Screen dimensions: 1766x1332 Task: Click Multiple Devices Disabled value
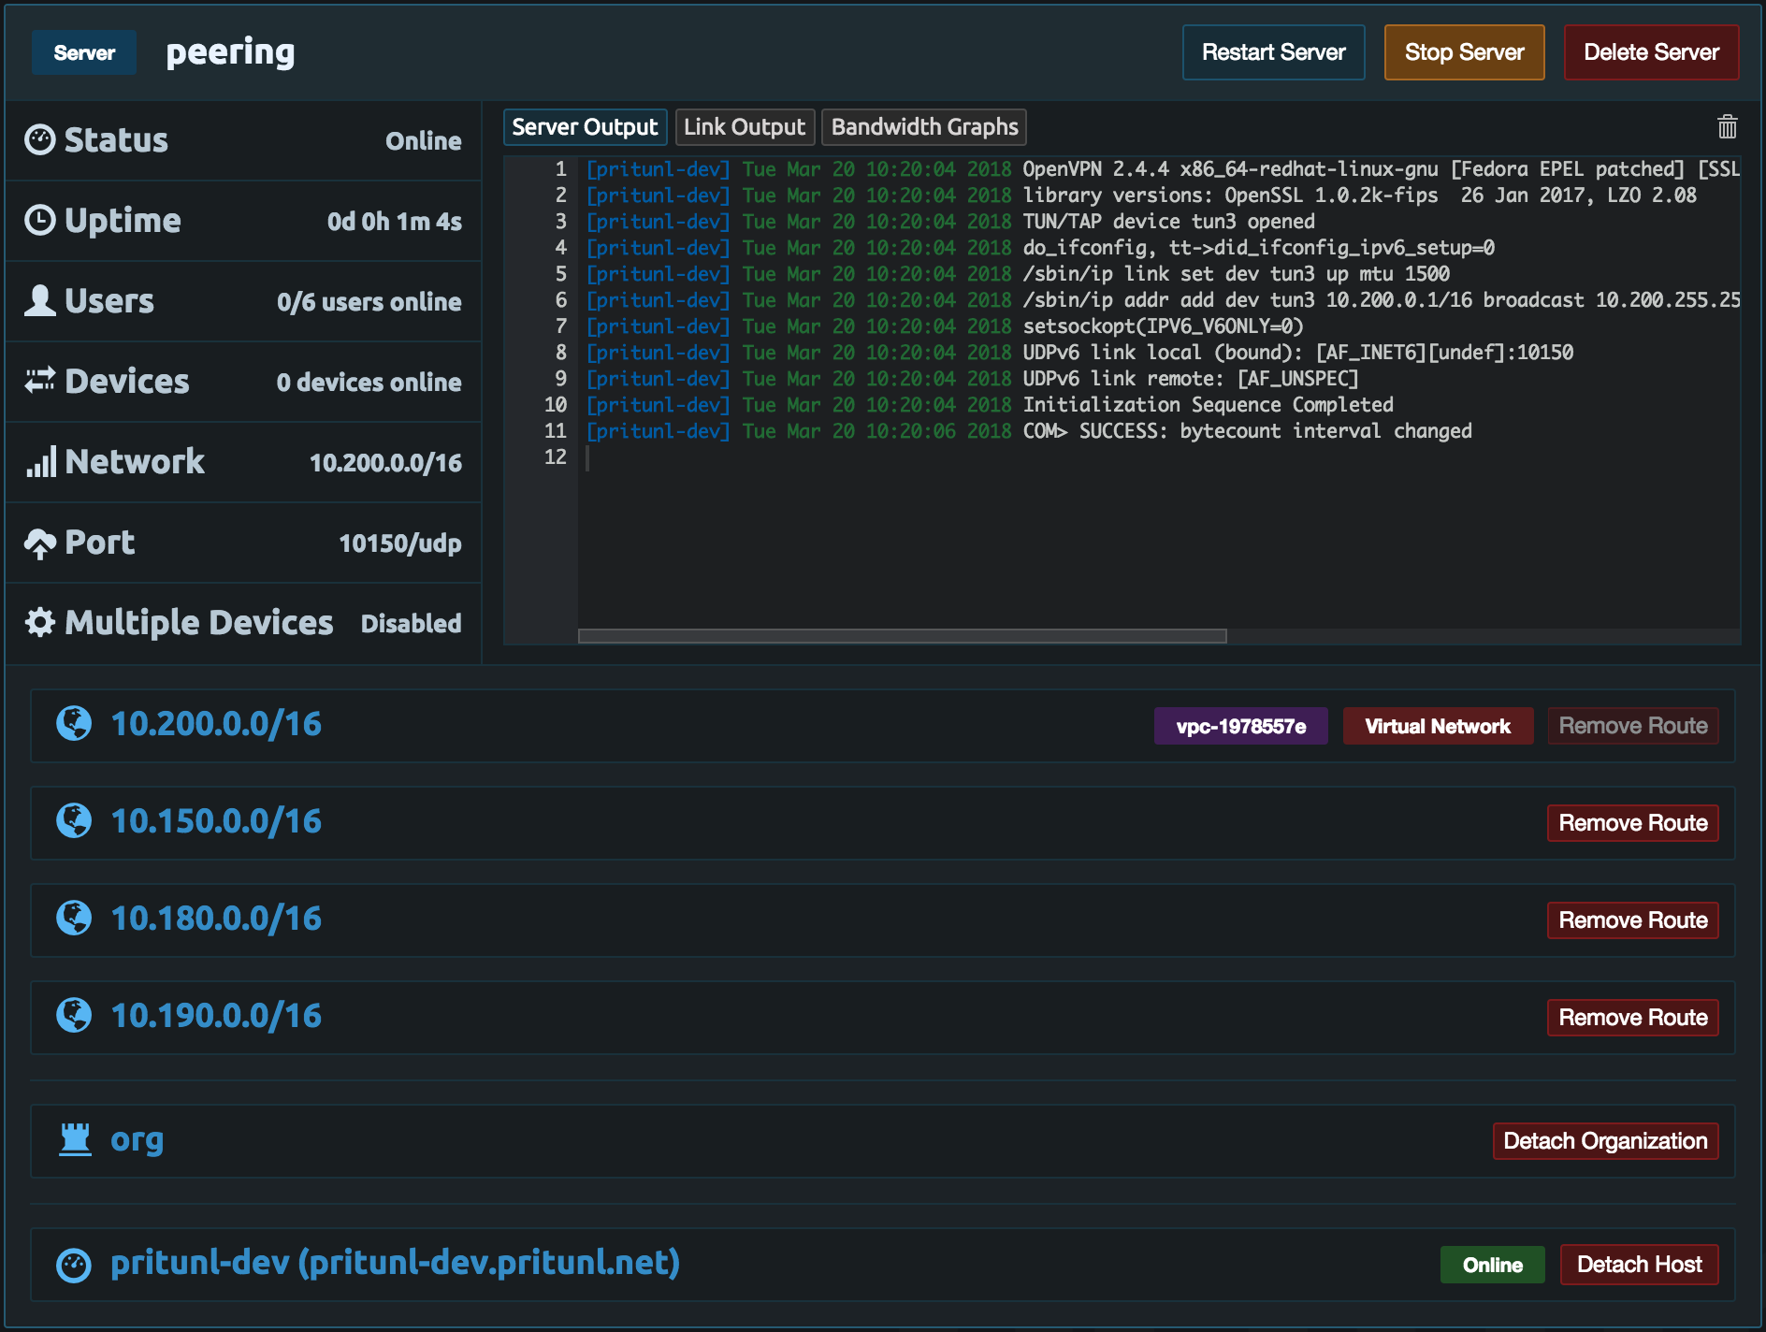point(411,624)
